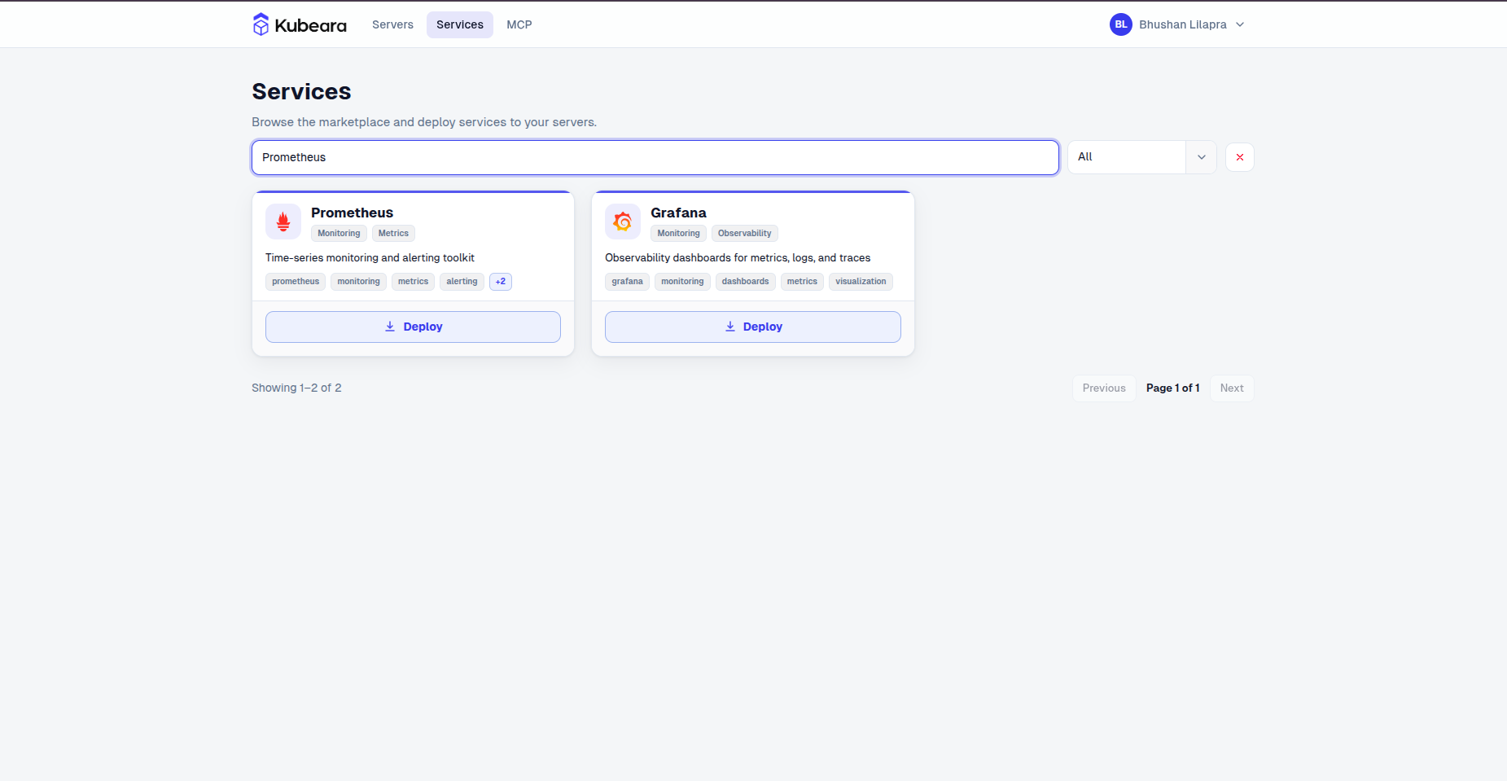1507x781 pixels.
Task: Go to the Next page
Action: (1232, 388)
